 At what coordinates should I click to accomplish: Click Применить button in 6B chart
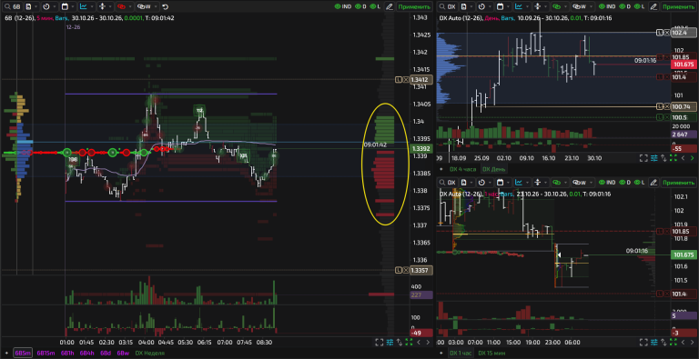(x=415, y=6)
